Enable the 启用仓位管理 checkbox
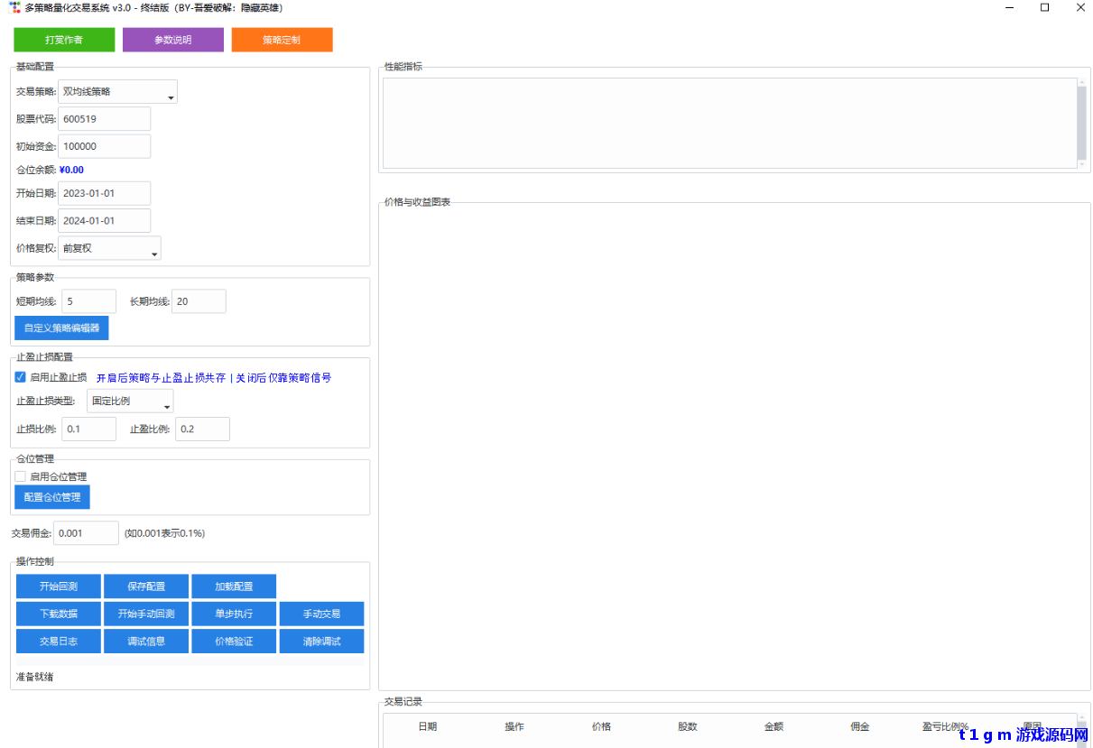 pos(22,476)
